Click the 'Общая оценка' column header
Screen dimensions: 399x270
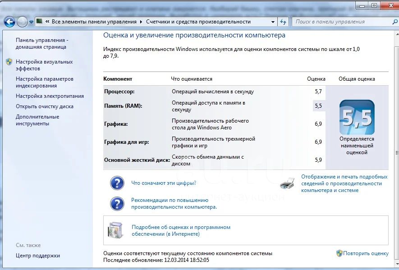(x=357, y=79)
